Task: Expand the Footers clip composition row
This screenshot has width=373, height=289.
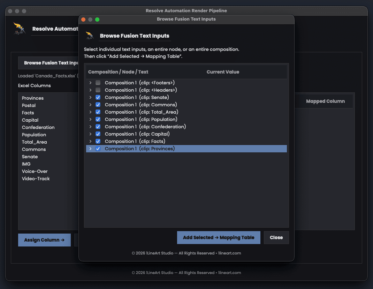Action: click(90, 83)
